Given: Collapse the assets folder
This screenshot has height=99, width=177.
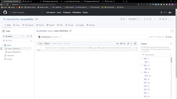Looking at the screenshot, I should coord(2,45).
